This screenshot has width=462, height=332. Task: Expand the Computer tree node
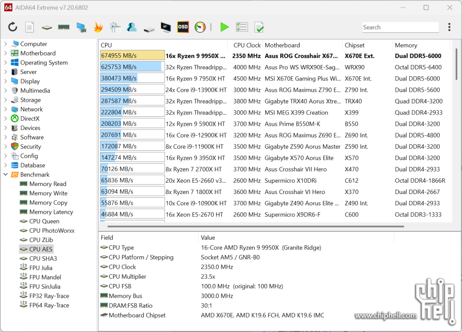click(5, 44)
